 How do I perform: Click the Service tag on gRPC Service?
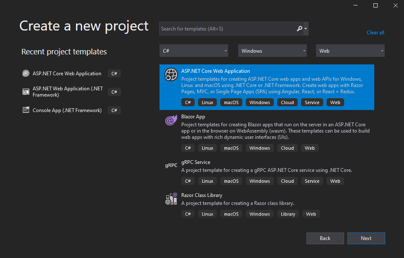[x=312, y=181]
